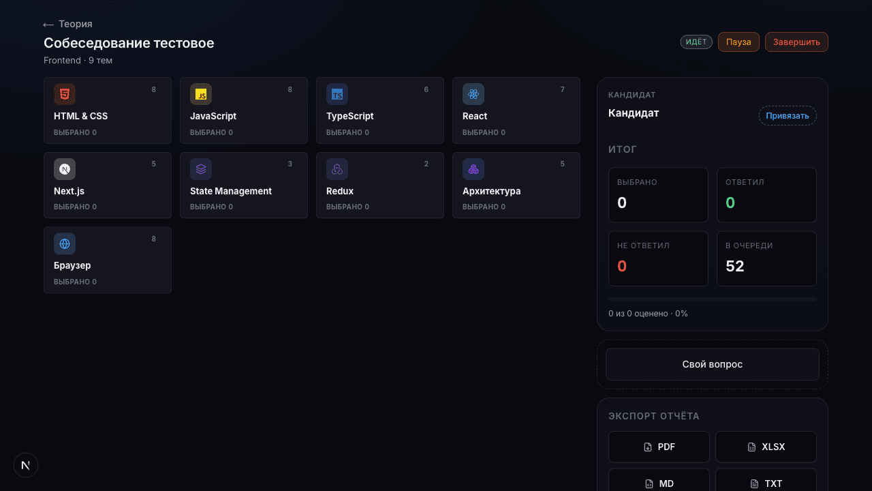This screenshot has width=872, height=491.
Task: Open the Redux topic title
Action: [340, 191]
